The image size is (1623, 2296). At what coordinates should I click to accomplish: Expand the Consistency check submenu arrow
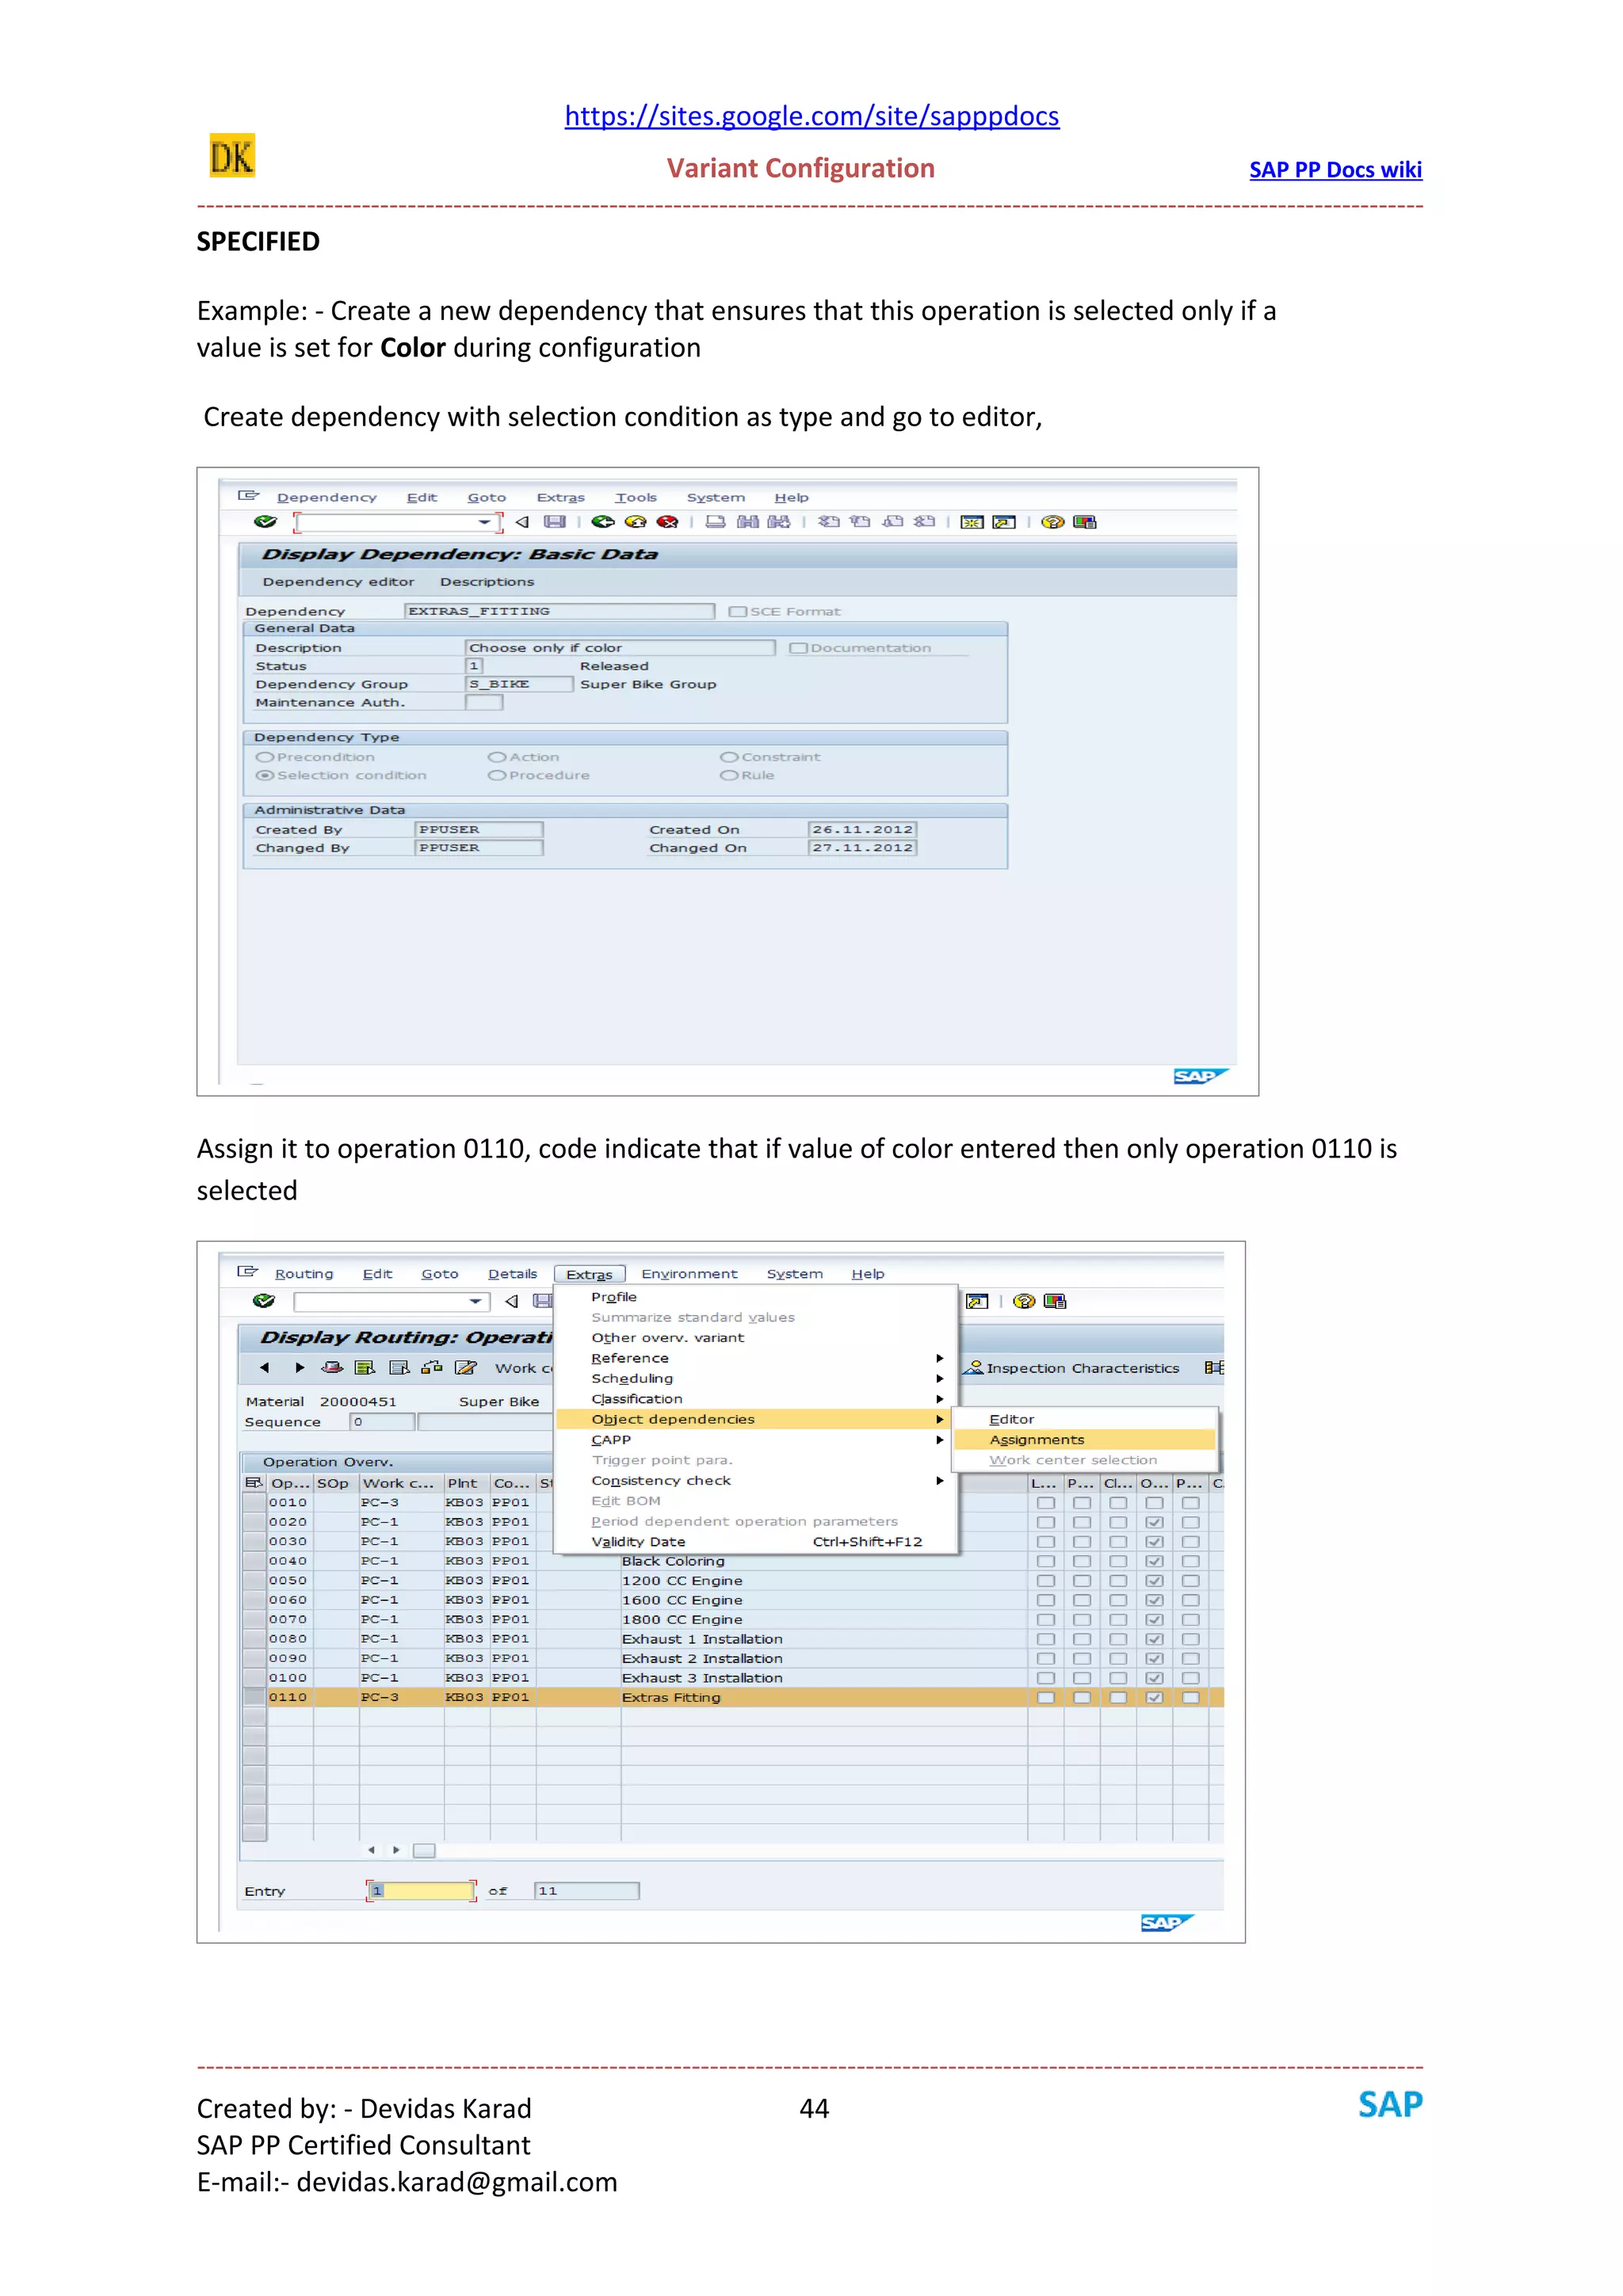pyautogui.click(x=939, y=1480)
